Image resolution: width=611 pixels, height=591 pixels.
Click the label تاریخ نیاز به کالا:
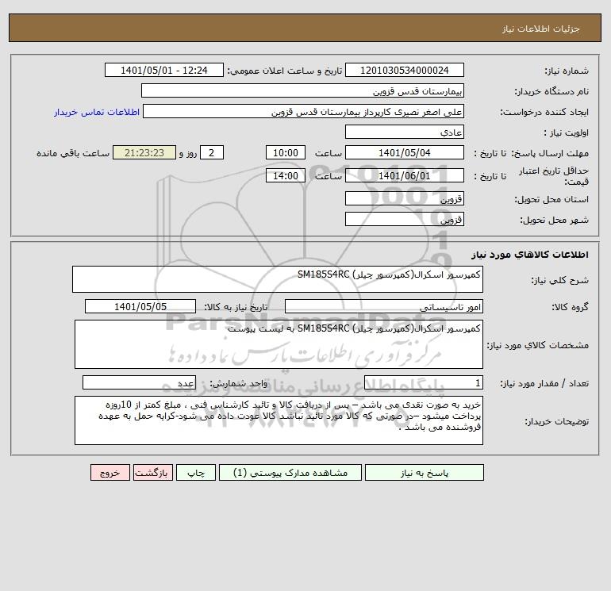click(x=236, y=307)
